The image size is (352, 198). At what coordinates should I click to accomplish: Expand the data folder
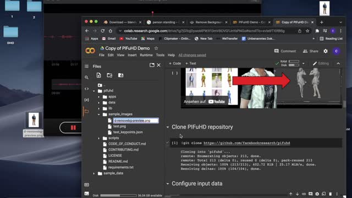point(99,103)
